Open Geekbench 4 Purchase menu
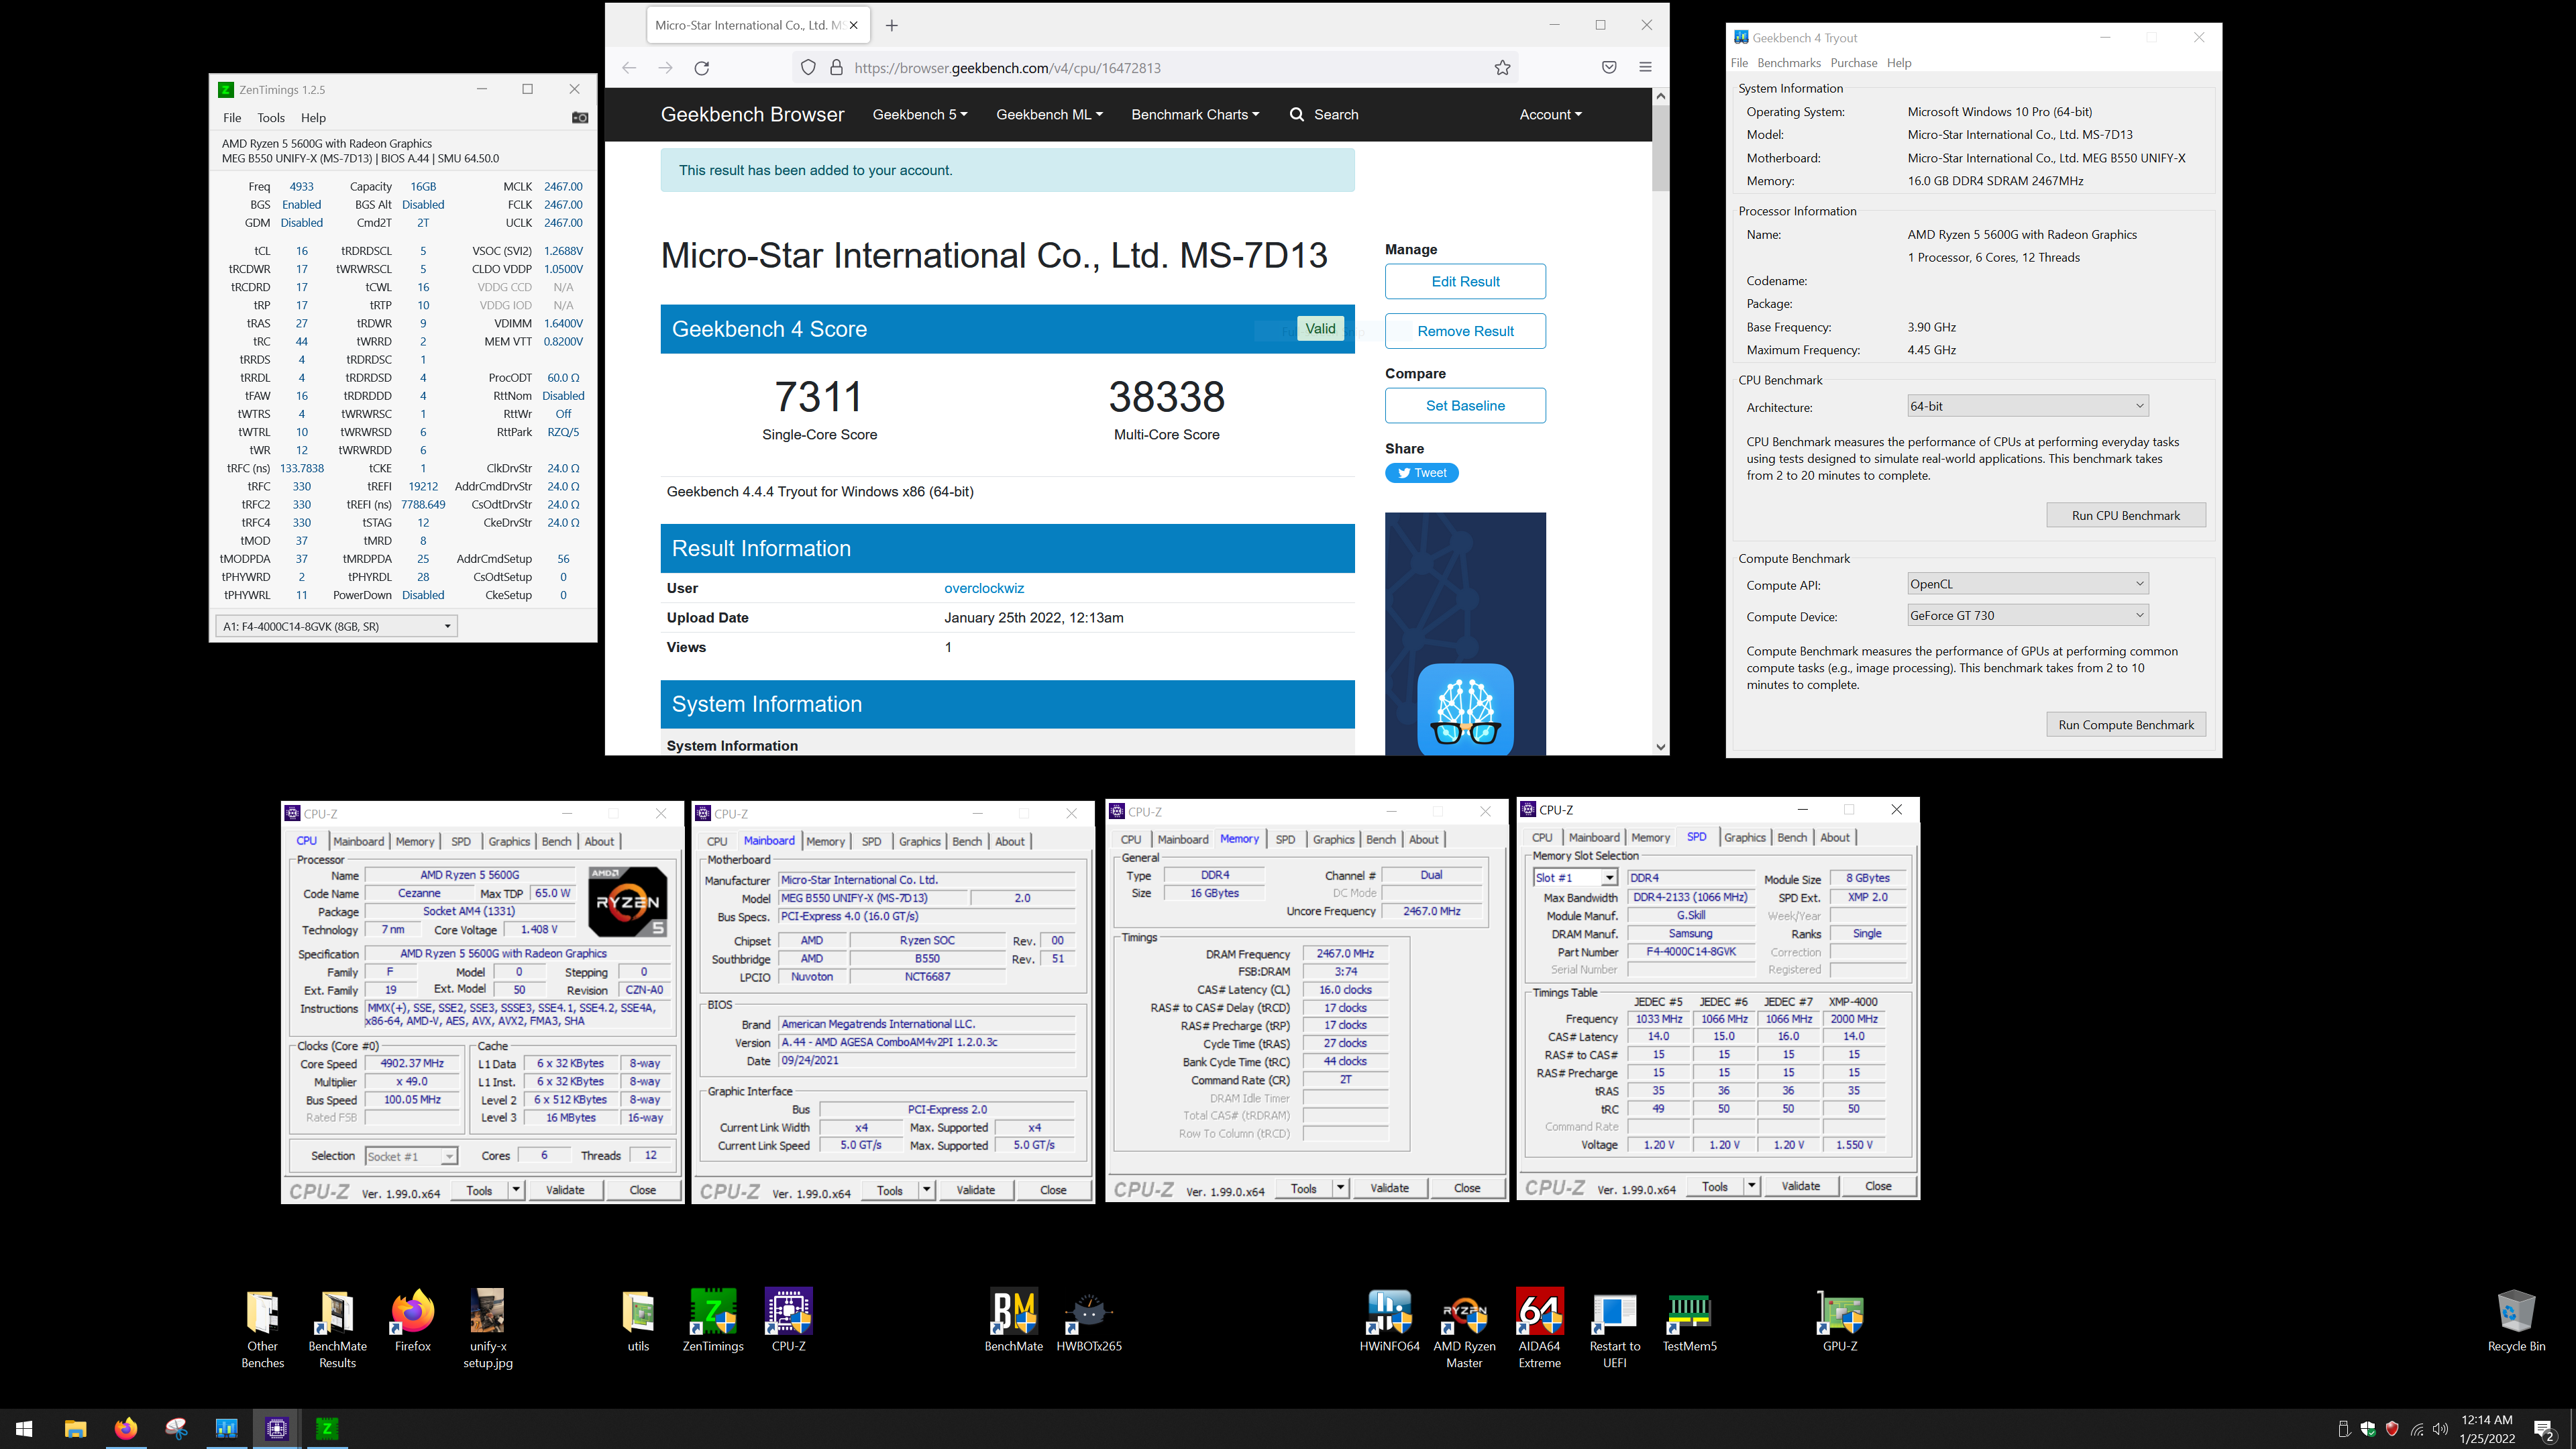 coord(1853,63)
